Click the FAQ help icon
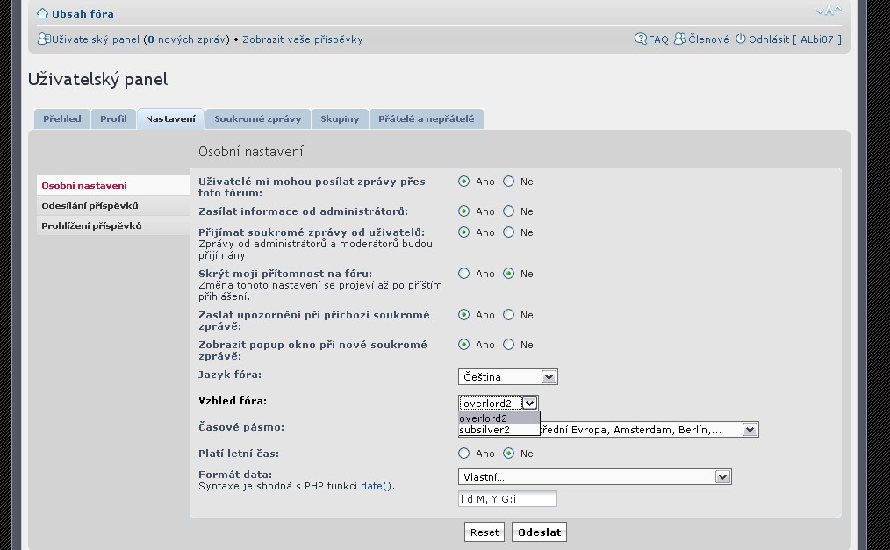This screenshot has width=890, height=550. coord(641,39)
